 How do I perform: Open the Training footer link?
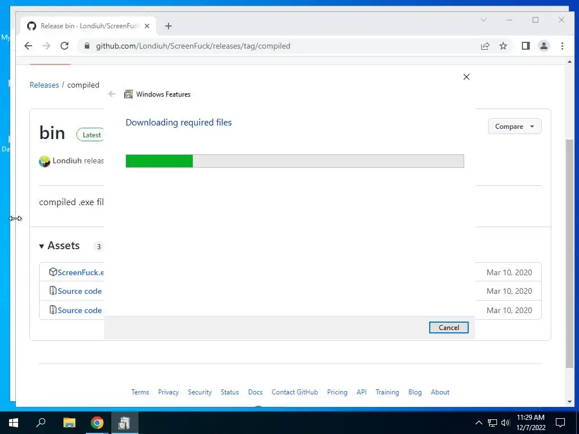click(x=387, y=392)
